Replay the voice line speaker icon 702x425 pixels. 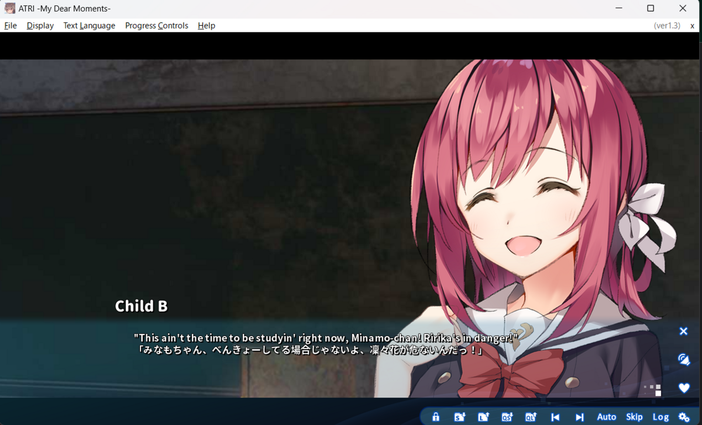click(684, 359)
